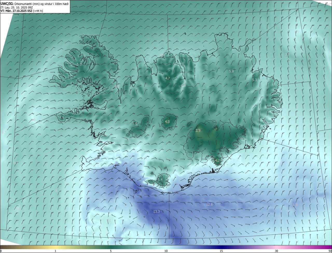Select the initial time line "IT: Lau. 25. 10. 2025 09Z"

pyautogui.click(x=17, y=8)
